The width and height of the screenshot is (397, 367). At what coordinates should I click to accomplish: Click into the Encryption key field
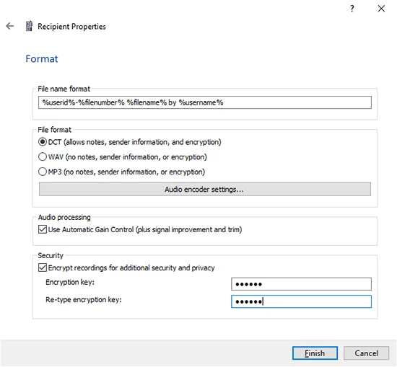tap(301, 284)
